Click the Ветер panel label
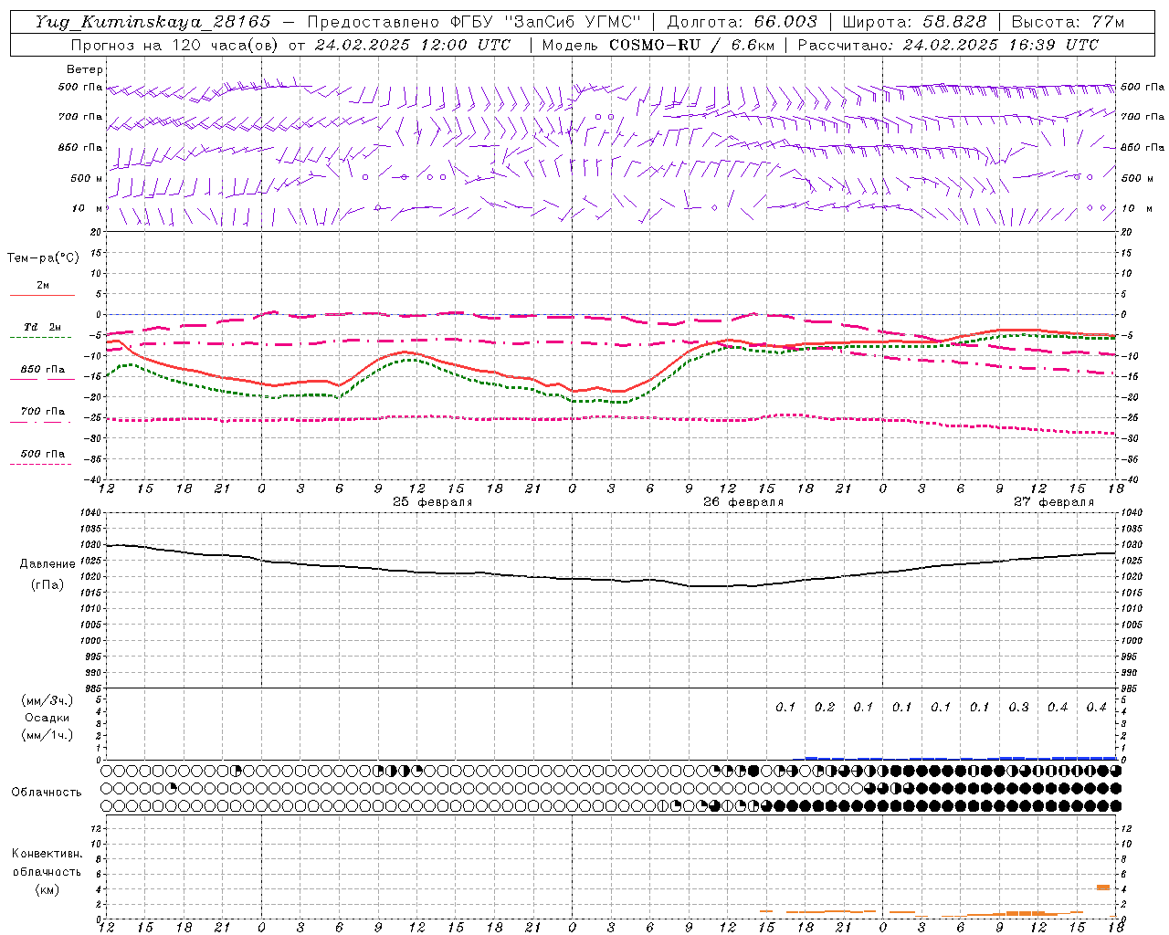This screenshot has height=935, width=1169. [85, 69]
